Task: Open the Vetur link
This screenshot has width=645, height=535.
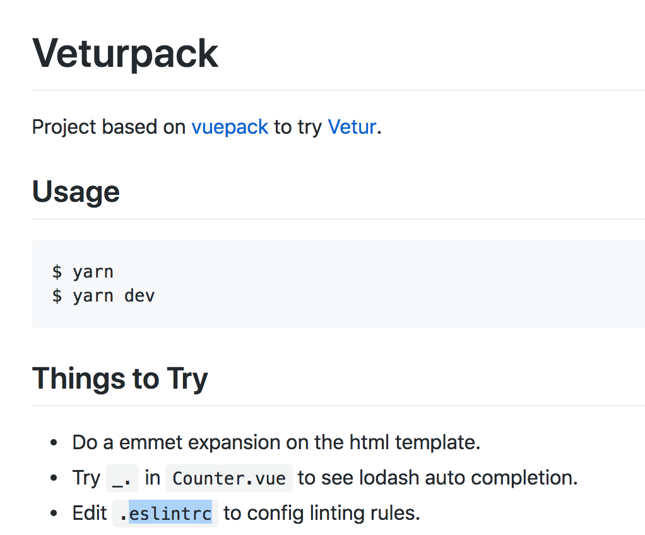Action: coord(352,127)
